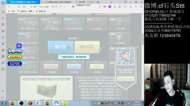Expand the address bar dropdown chevron
This screenshot has height=106, width=190.
68,7
